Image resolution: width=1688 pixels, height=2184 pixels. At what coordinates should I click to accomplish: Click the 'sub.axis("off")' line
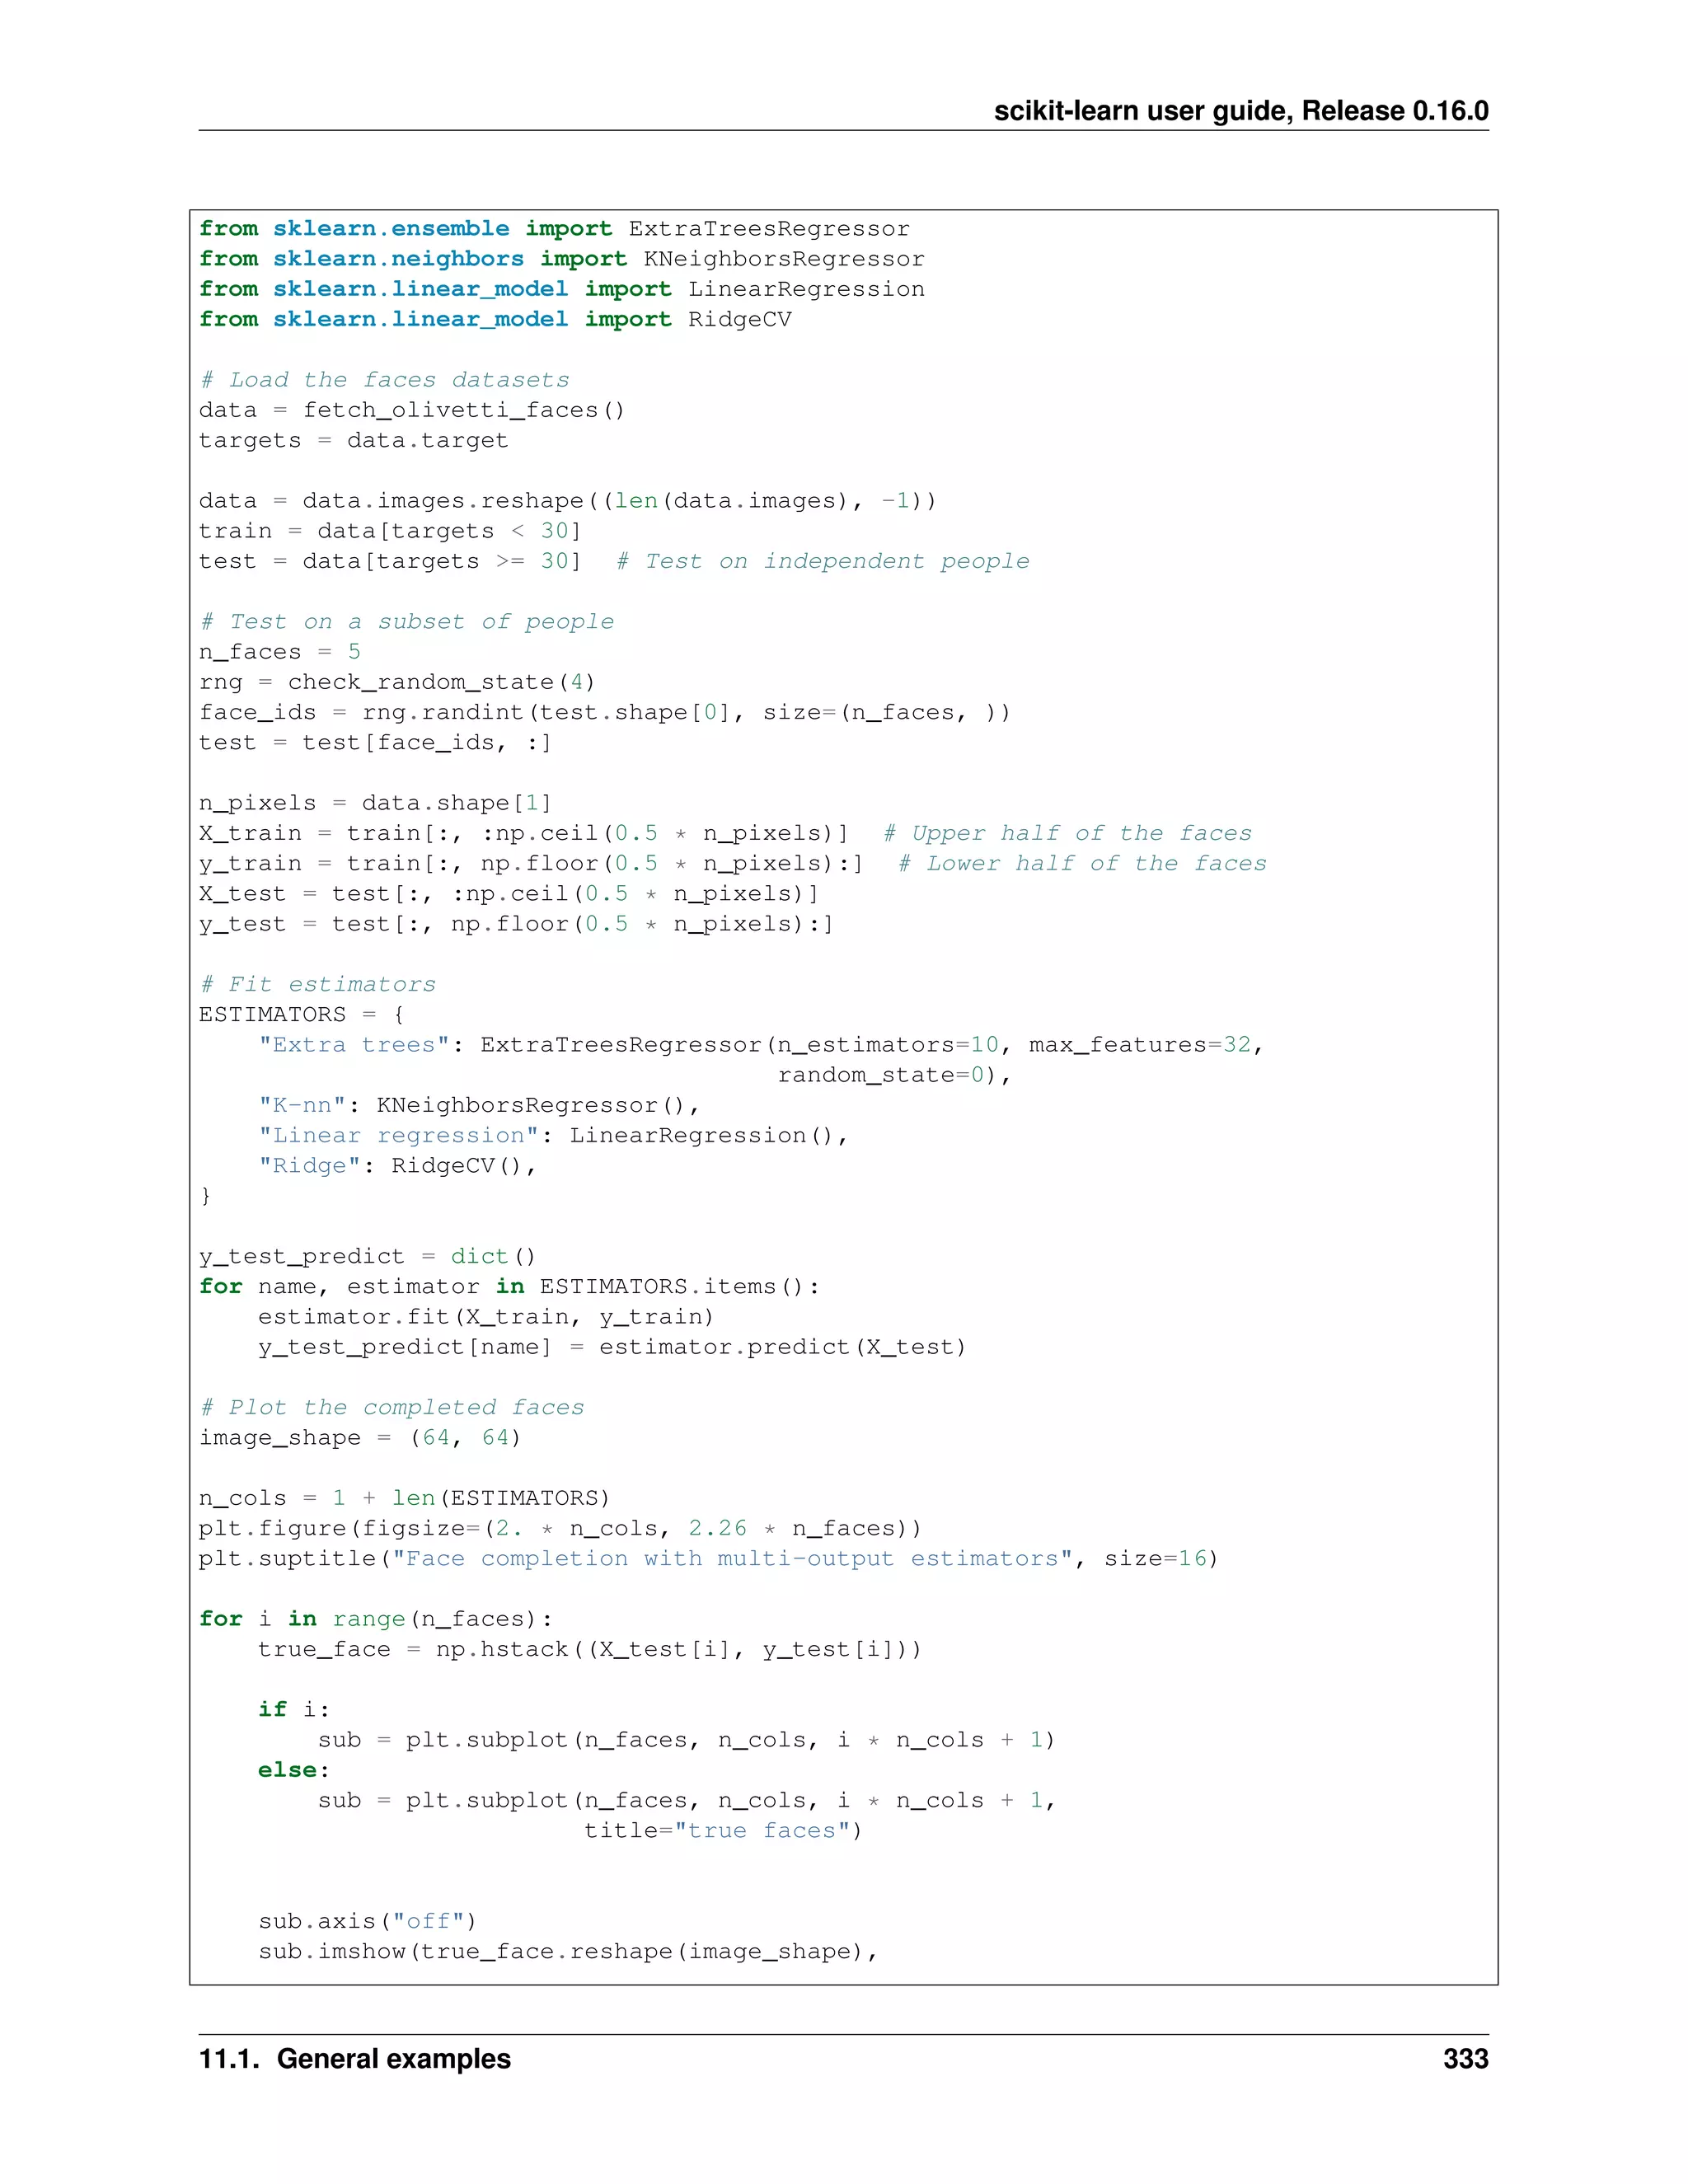click(368, 1921)
